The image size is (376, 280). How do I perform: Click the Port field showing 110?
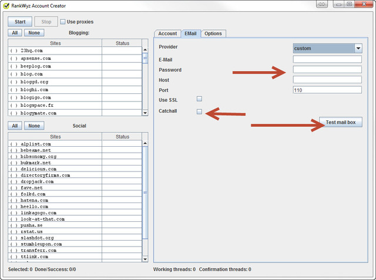(x=327, y=90)
